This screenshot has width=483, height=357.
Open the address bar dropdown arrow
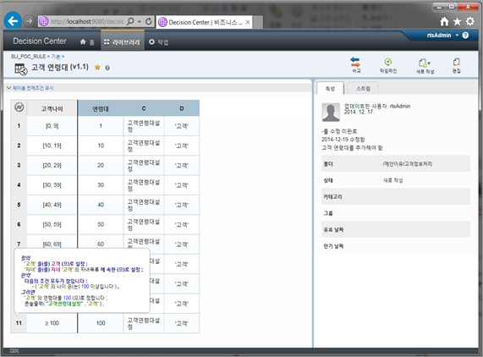pos(140,21)
